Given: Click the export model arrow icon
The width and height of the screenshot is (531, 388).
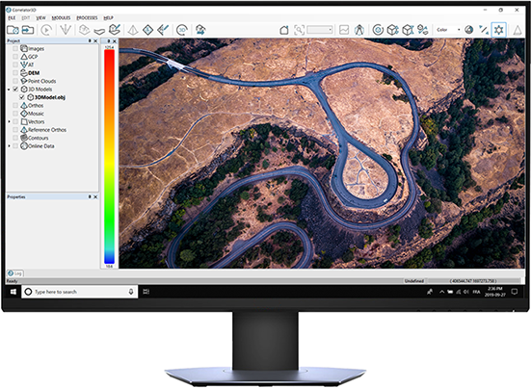Looking at the screenshot, I should coord(200,30).
